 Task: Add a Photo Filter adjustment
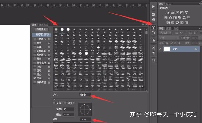[179, 18]
